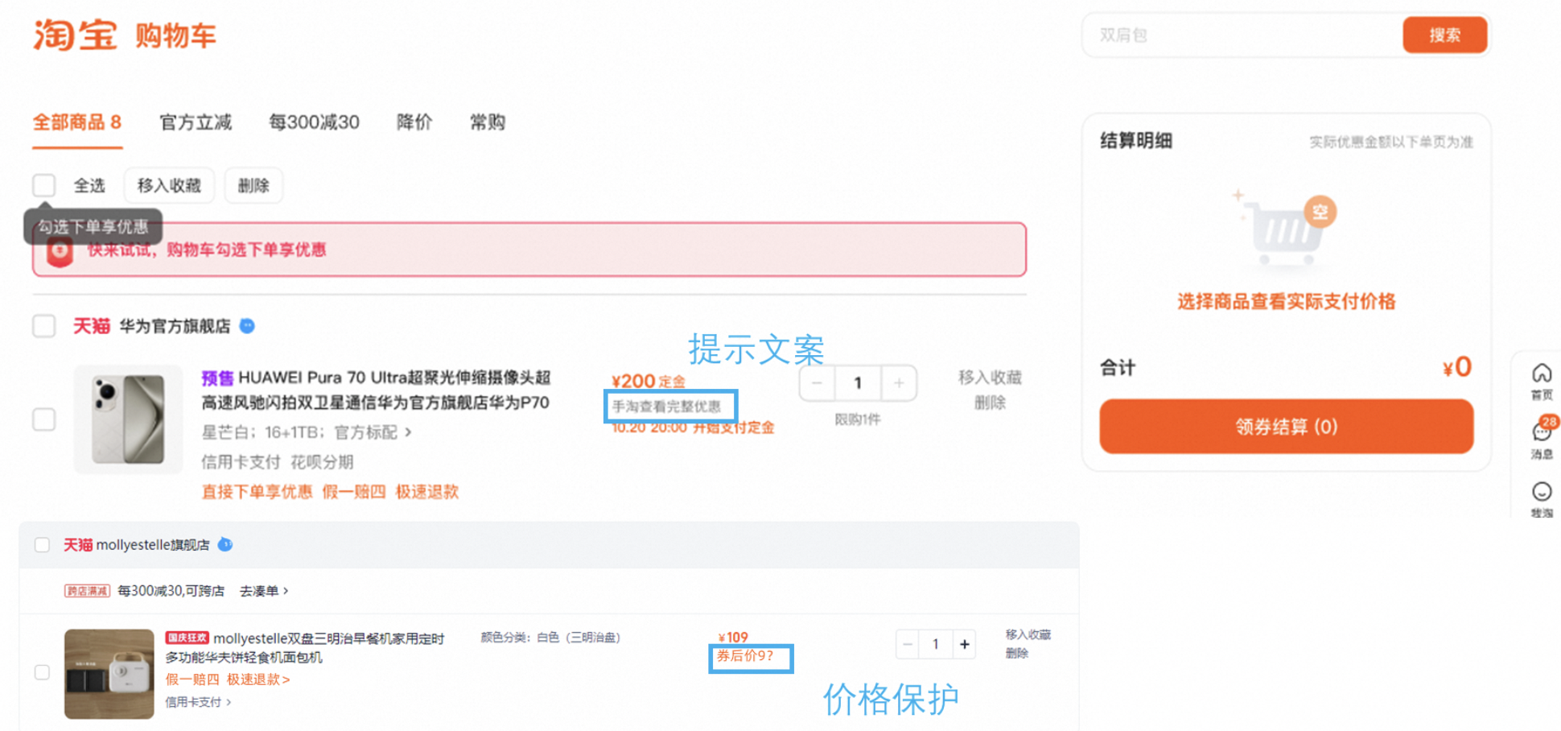Viewport: 1561px width, 731px height.
Task: Switch to 降价 tab
Action: [414, 122]
